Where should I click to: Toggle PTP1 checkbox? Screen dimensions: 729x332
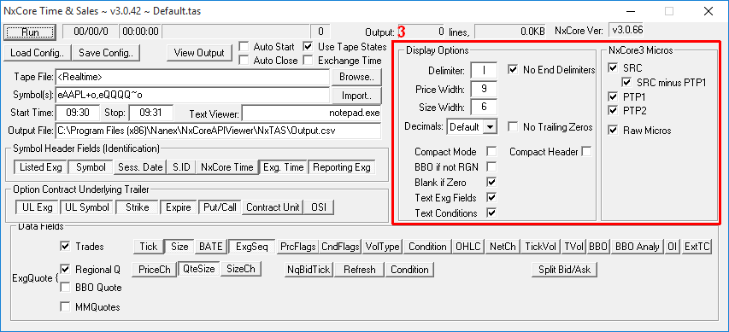point(613,97)
